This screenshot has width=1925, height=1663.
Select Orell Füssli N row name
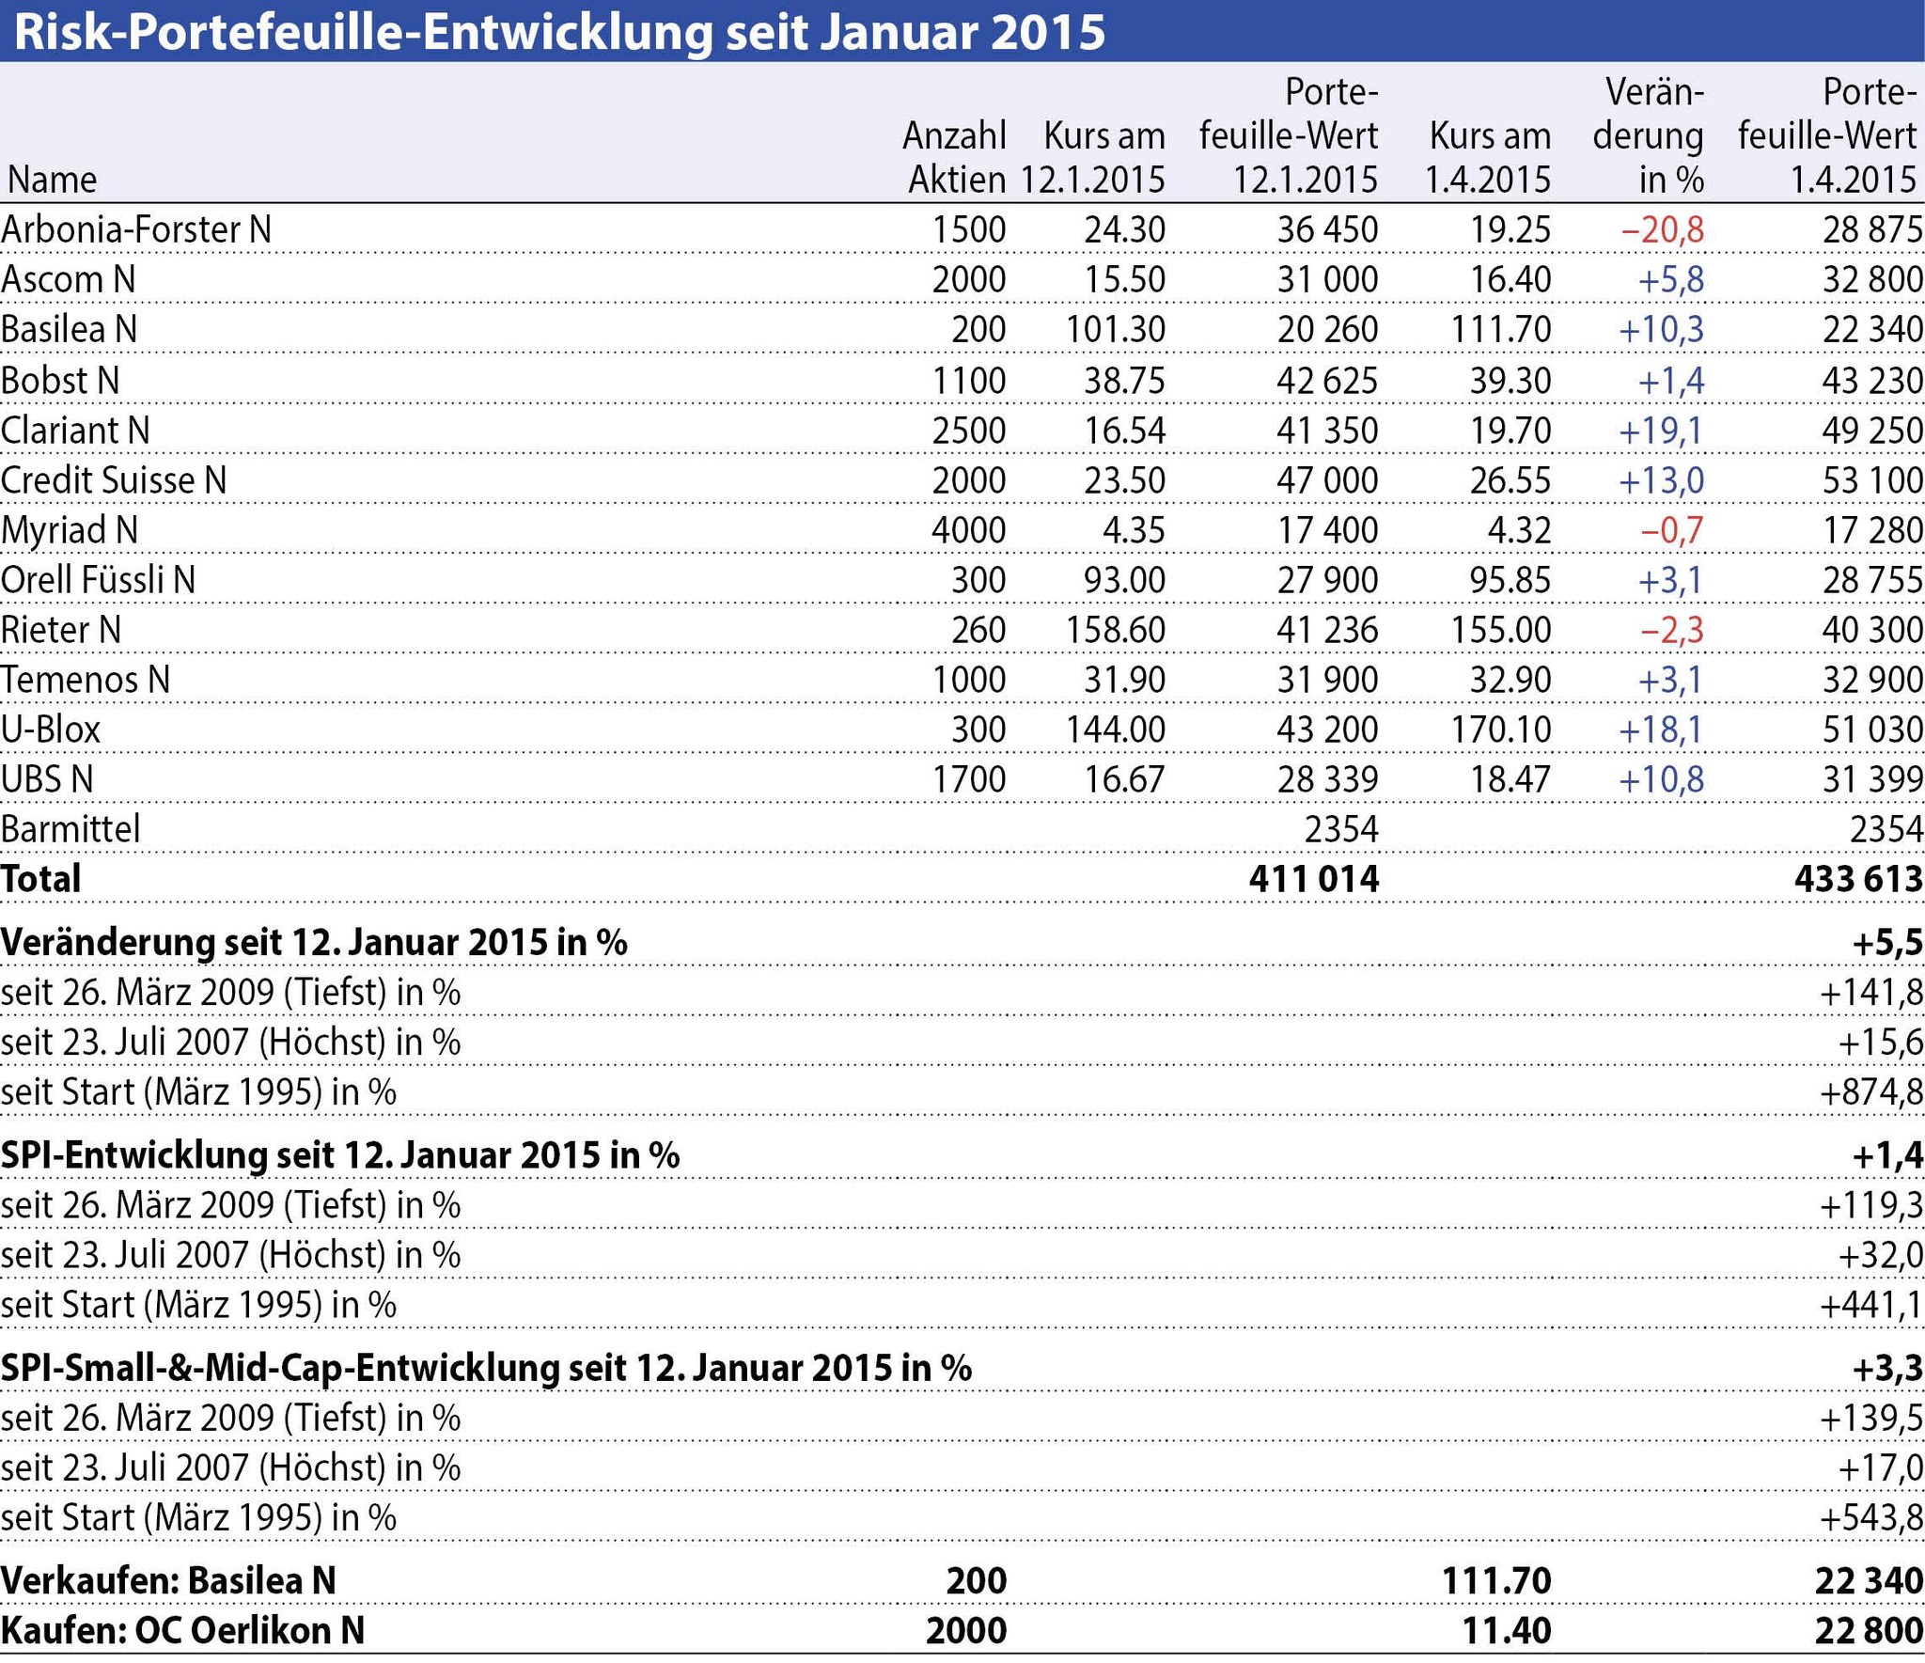click(99, 579)
